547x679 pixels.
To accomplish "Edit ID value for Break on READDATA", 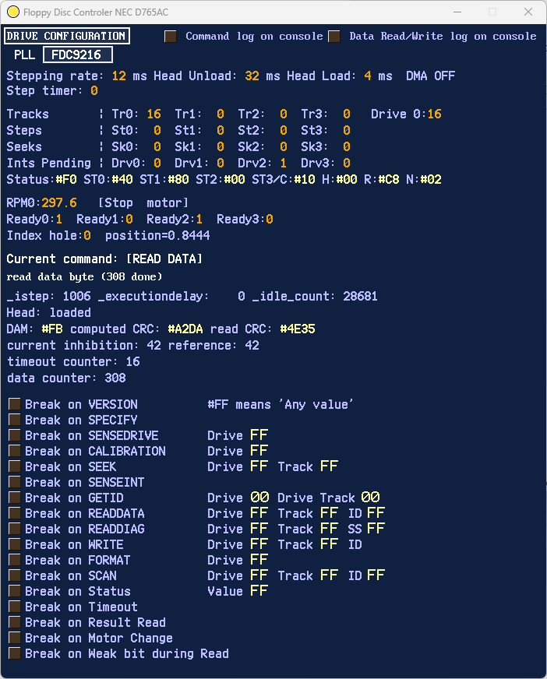I will point(376,513).
